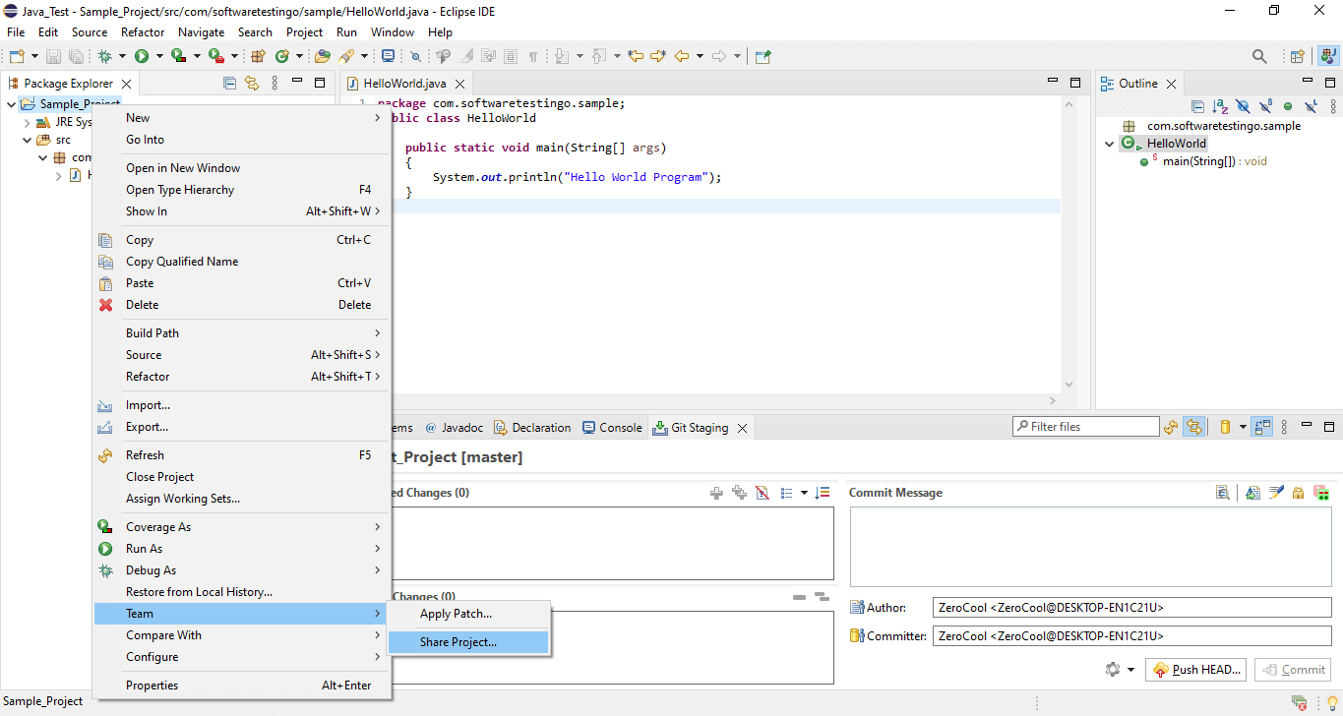Click into the Filter files field
1343x716 pixels.
1086,427
